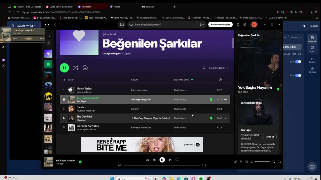321x180 pixels.
Task: Skip to next track
Action: (x=170, y=160)
